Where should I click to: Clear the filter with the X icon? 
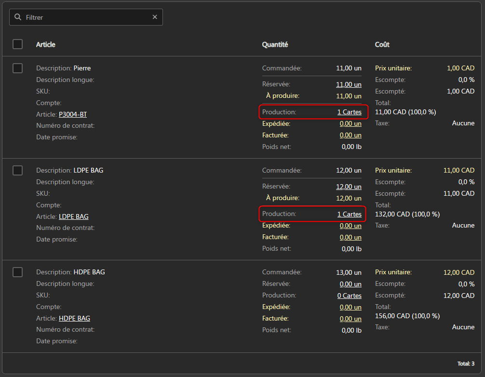click(x=155, y=17)
